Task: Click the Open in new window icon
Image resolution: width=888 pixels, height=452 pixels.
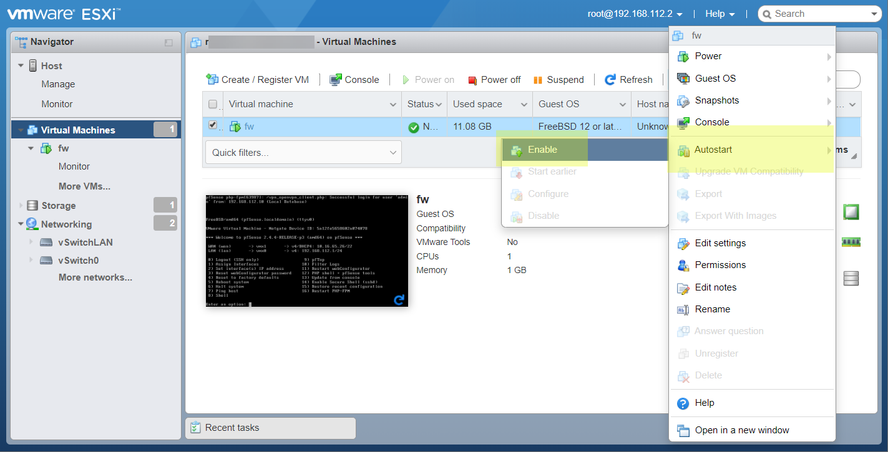Action: pos(683,430)
